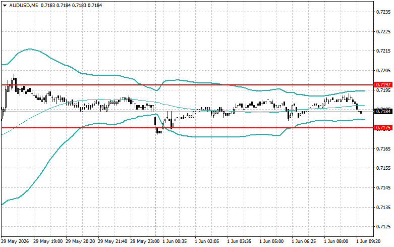Click the 0.7195 price axis label
394x247 pixels.
point(384,90)
